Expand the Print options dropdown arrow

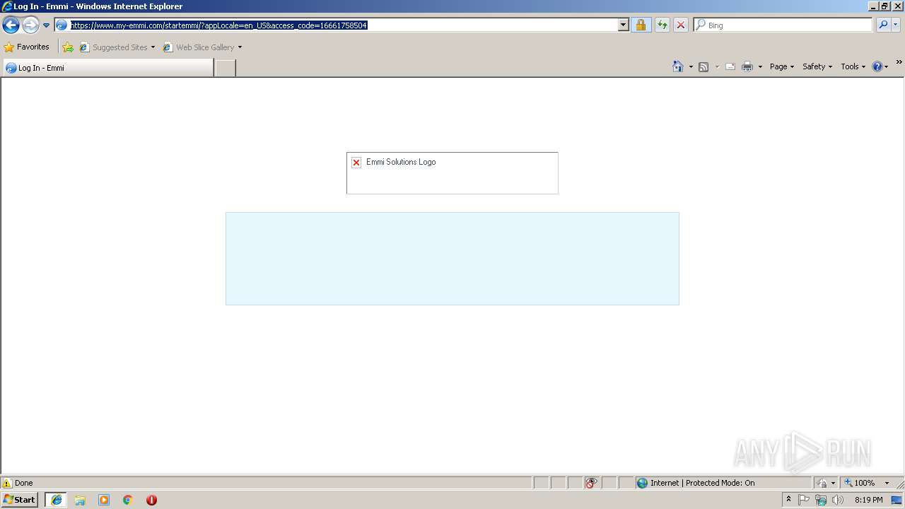pyautogui.click(x=760, y=66)
